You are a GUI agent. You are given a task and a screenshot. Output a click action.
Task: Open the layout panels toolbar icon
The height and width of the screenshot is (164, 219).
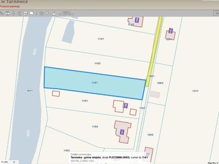tap(25, 13)
